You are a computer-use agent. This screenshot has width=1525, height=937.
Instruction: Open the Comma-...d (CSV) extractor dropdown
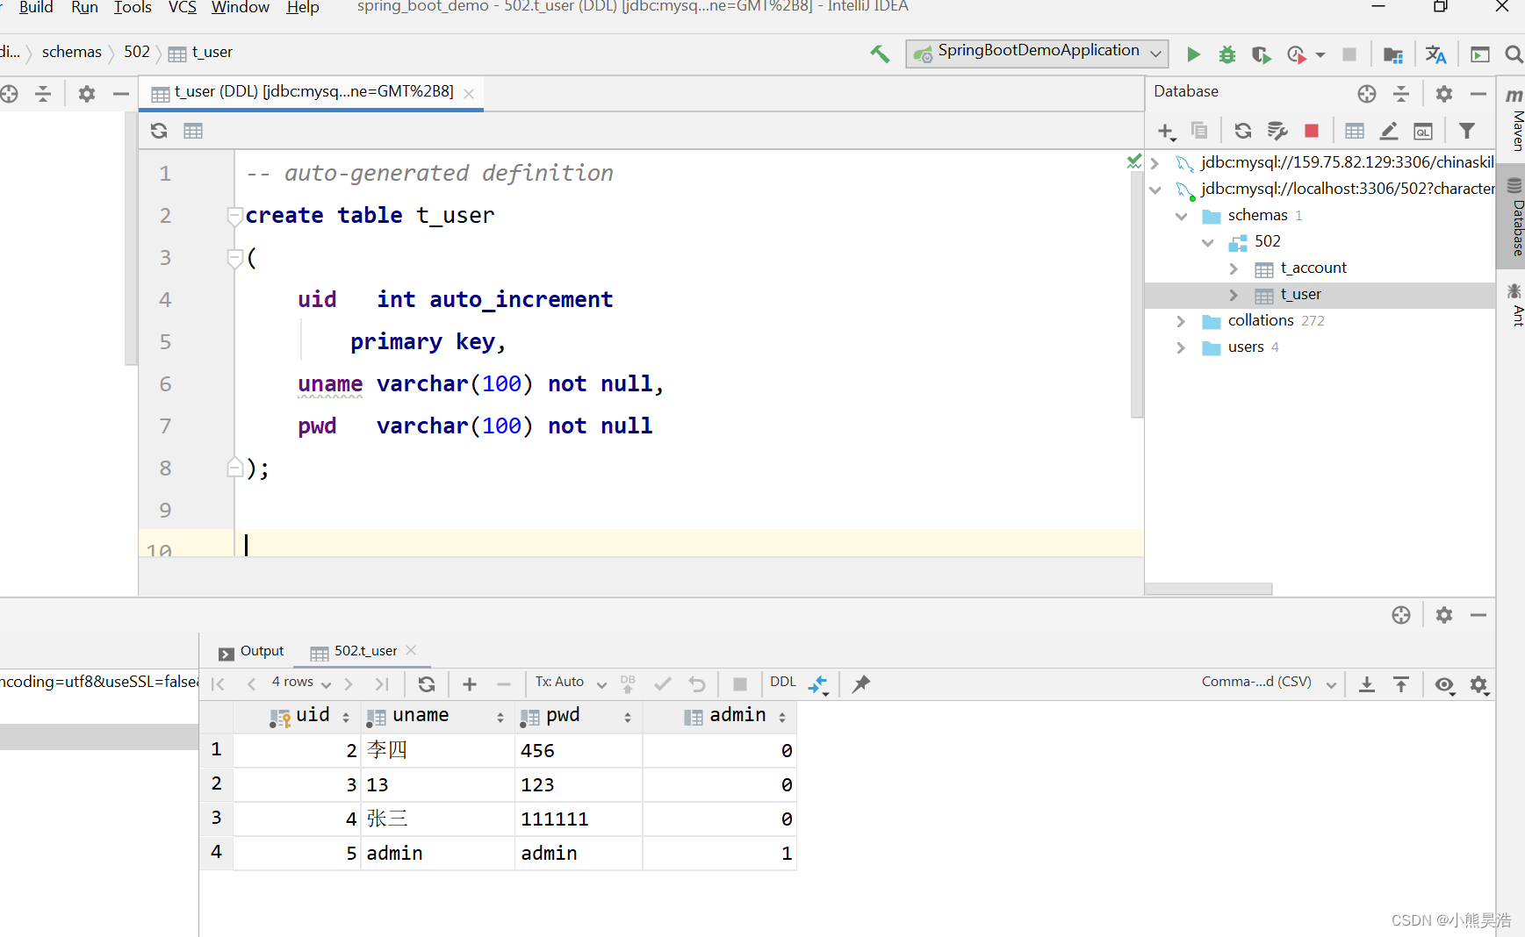[x=1269, y=683]
